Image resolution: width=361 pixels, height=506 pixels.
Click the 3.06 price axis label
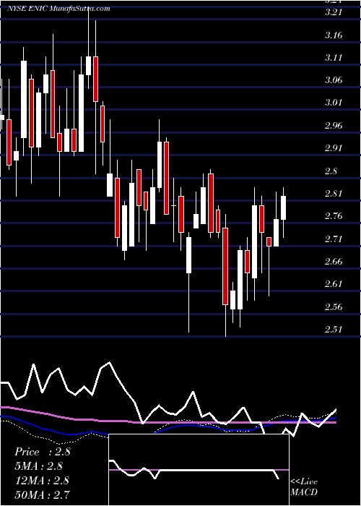point(334,80)
